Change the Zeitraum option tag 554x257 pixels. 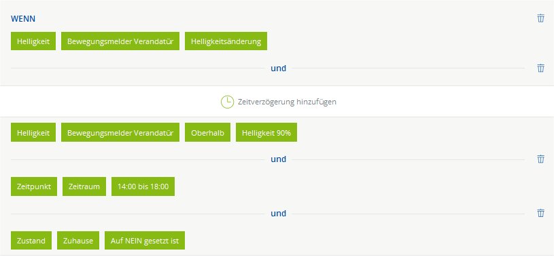84,186
